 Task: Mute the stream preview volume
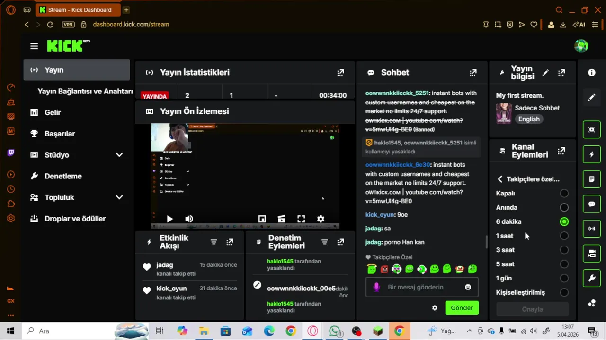click(x=189, y=219)
